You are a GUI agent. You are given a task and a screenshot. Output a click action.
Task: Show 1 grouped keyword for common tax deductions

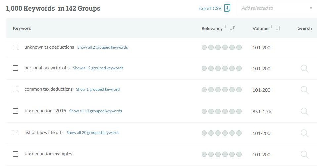[x=98, y=89]
